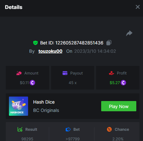This screenshot has height=141, width=143.
Task: Click the red Profit hand icon
Action: coord(111,73)
